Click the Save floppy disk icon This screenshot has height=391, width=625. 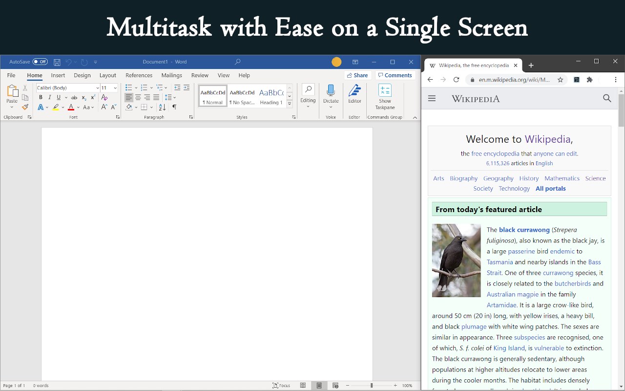click(57, 62)
